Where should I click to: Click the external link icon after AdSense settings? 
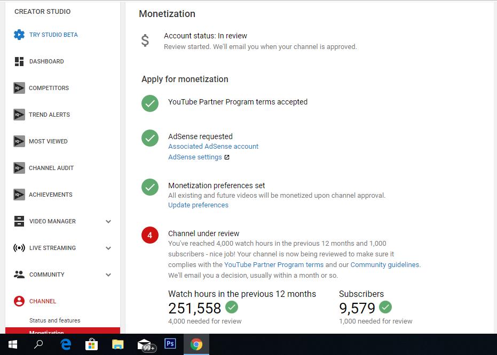(x=227, y=157)
